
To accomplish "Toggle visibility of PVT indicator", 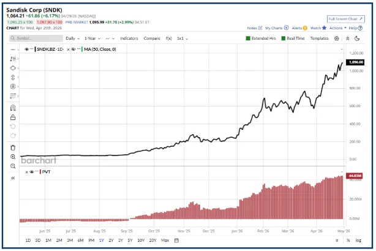I will 32,171.
